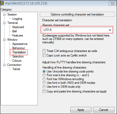Check Copy and paste line drawing as lqqqk
Viewport: 117px width, 114px height.
[44, 91]
